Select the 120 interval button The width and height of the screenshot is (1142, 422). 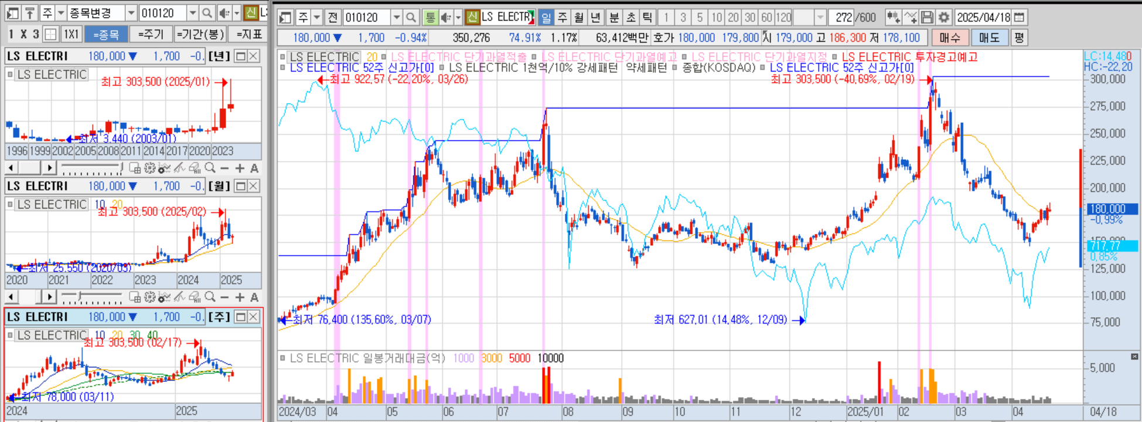[x=783, y=18]
